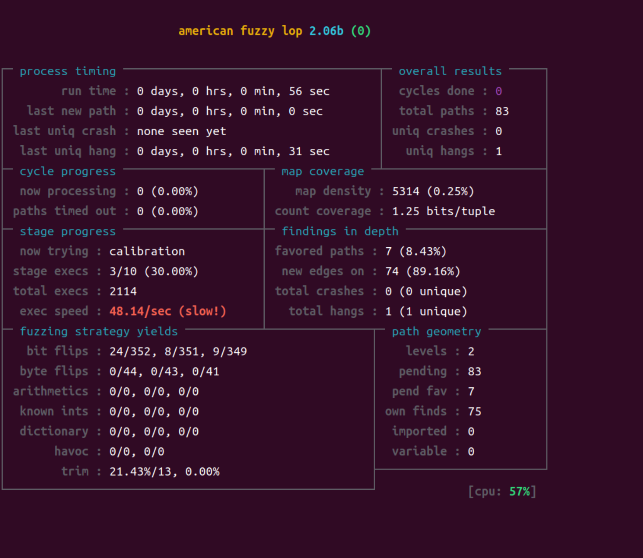Screen dimensions: 643x558
Task: Click favored paths value '7 (8.43%)'
Action: coord(416,251)
